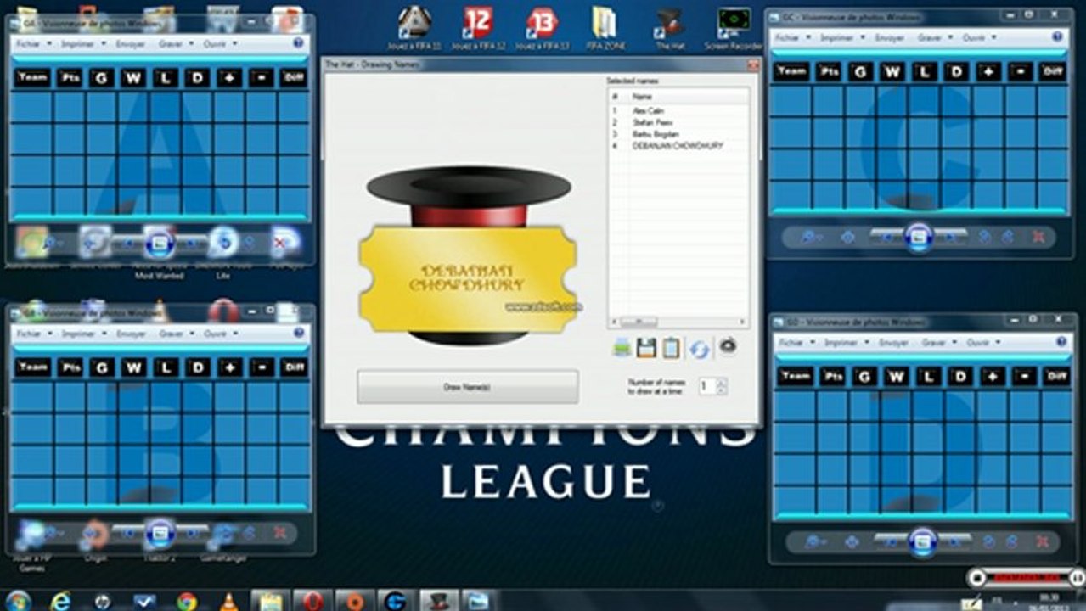Screen dimensions: 1086x611
Task: Open the FIFA ZONE desktop folder
Action: tap(605, 28)
